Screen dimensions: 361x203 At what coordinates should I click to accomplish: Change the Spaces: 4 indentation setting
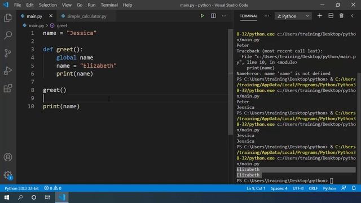pos(279,188)
